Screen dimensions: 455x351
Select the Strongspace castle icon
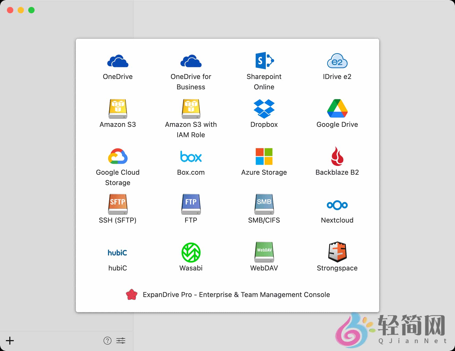click(337, 252)
